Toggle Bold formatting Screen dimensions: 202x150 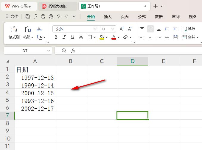point(56,37)
